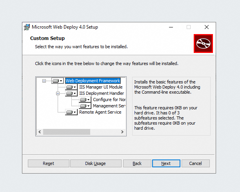Open install options dropdown for IIS Deployment Handler
Screen dimensions: 240x192
pos(71,93)
